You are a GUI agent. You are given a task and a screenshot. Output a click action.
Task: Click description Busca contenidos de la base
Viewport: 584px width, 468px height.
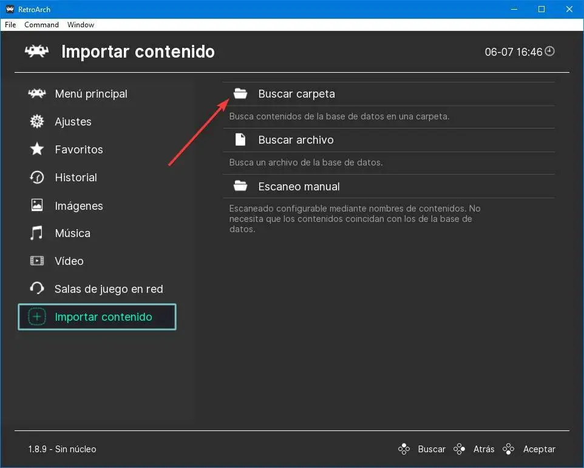[x=339, y=116]
